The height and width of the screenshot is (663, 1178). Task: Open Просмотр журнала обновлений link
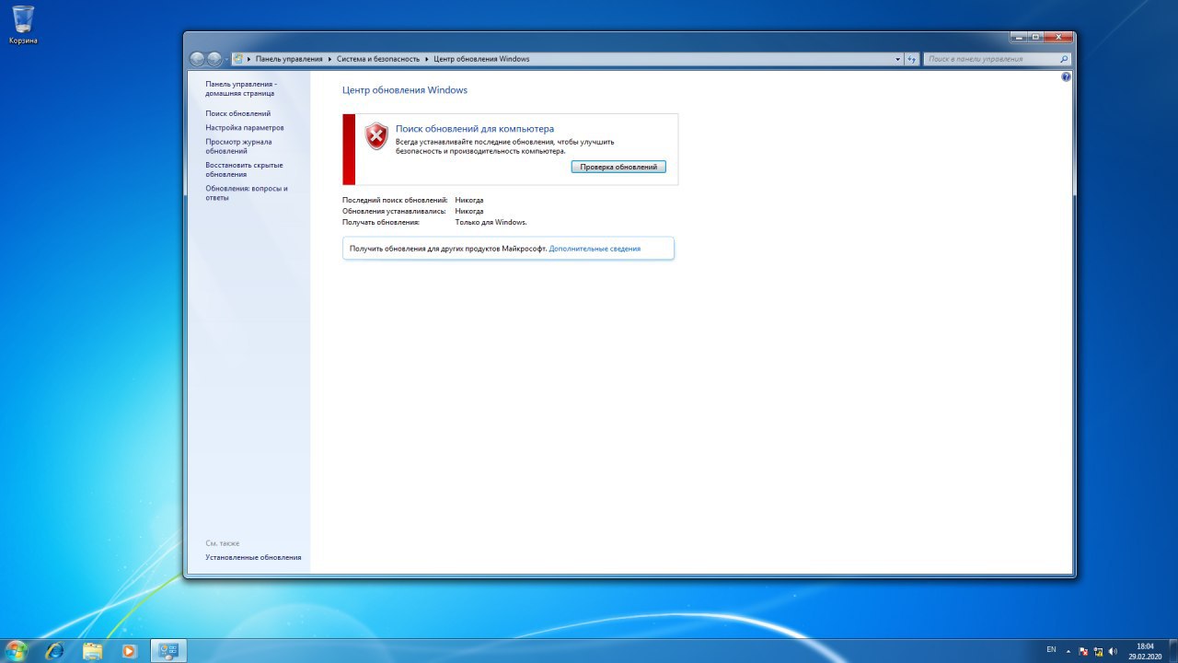238,146
